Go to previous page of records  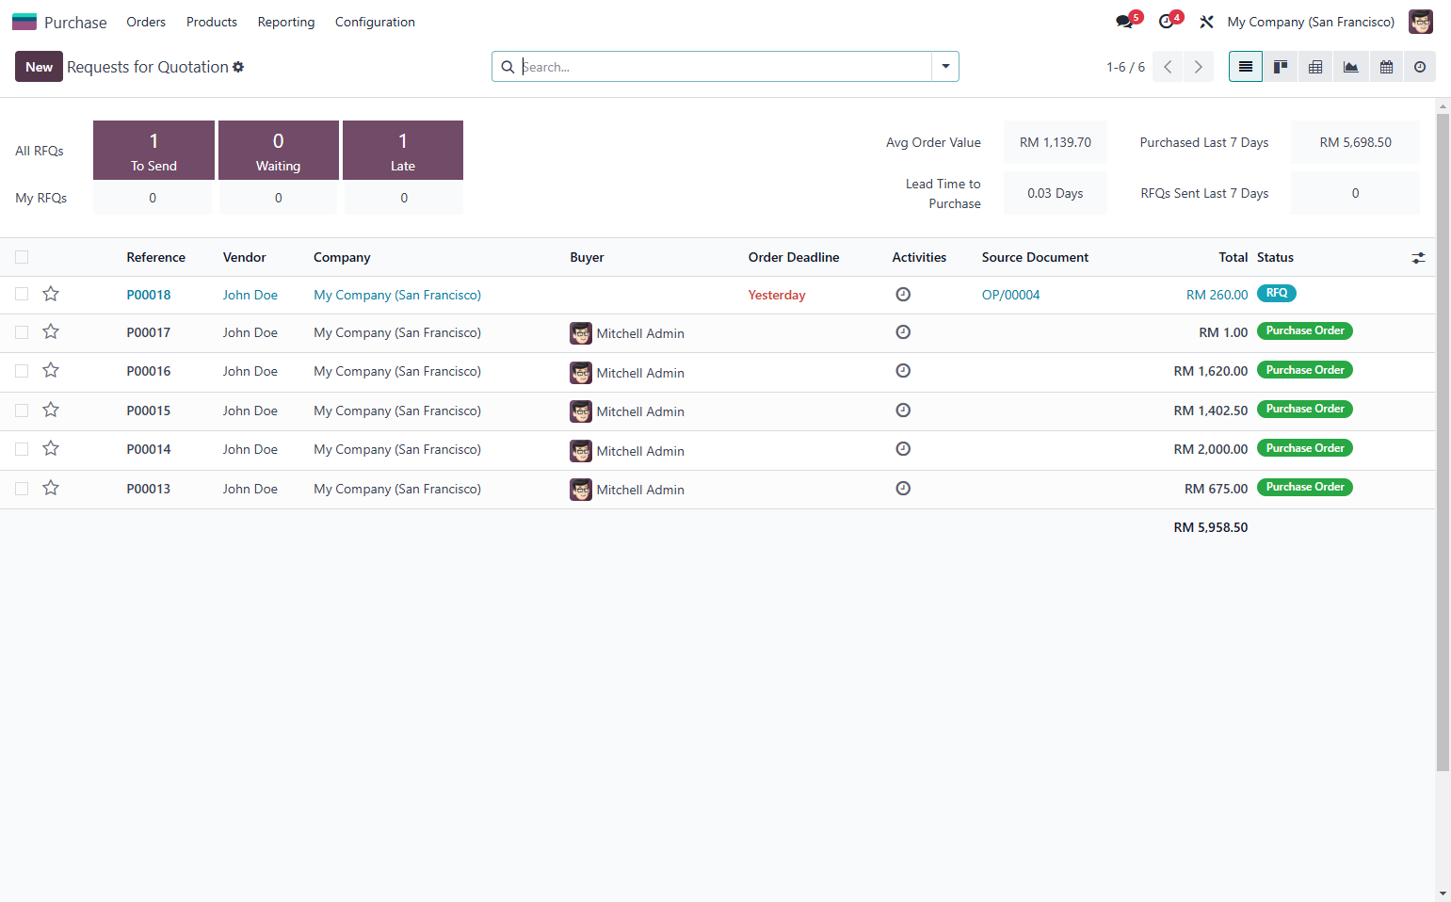click(x=1168, y=67)
